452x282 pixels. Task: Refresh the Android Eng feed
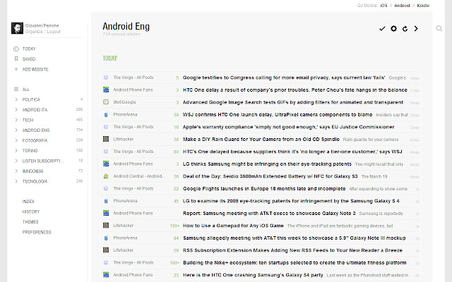click(405, 28)
